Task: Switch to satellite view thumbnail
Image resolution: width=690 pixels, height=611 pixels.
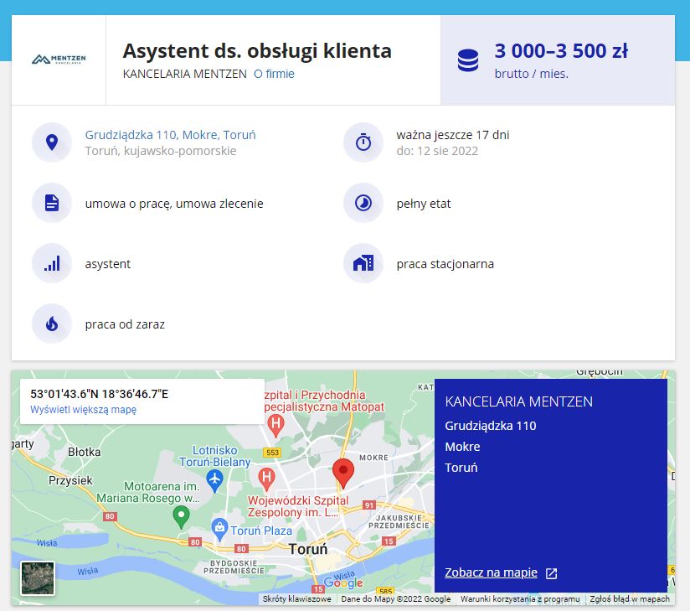Action: coord(38,578)
